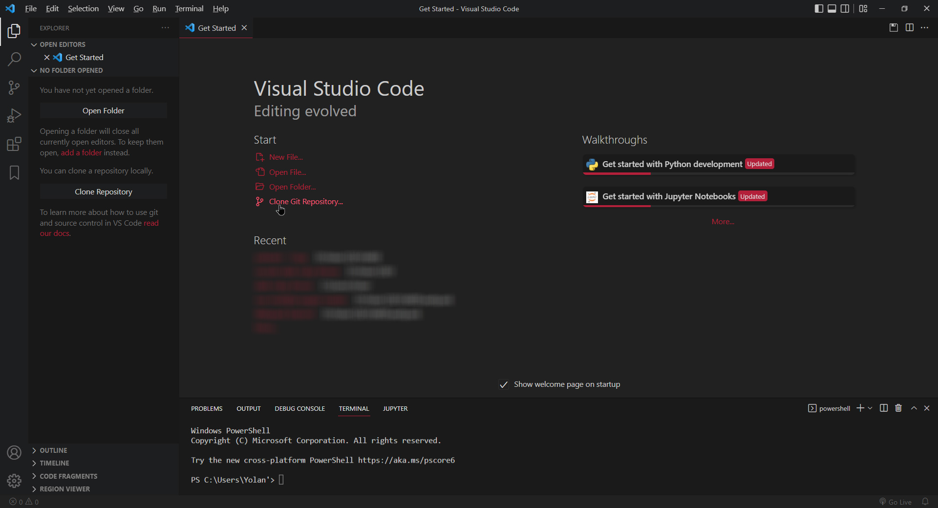Viewport: 938px width, 508px height.
Task: Open the Extensions view icon
Action: [x=14, y=144]
